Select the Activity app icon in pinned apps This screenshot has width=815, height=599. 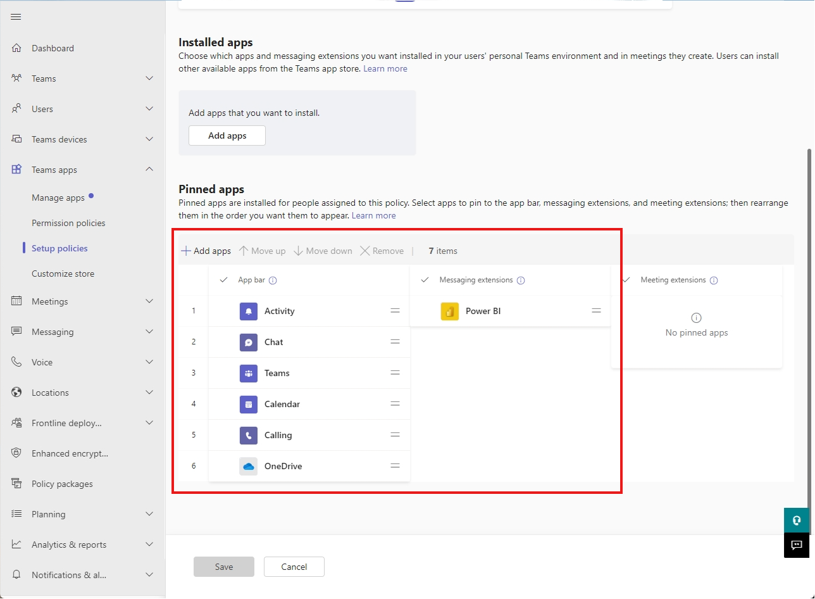[x=248, y=311]
